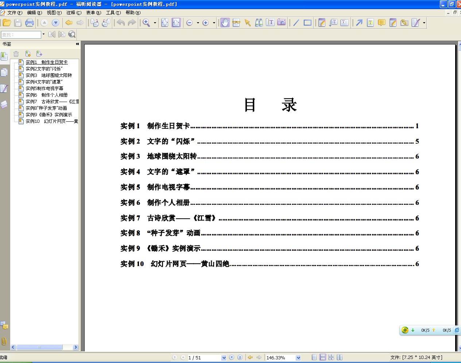The width and height of the screenshot is (461, 363).
Task: Select bookmark 实例5制作电视字幕
Action: pyautogui.click(x=44, y=89)
